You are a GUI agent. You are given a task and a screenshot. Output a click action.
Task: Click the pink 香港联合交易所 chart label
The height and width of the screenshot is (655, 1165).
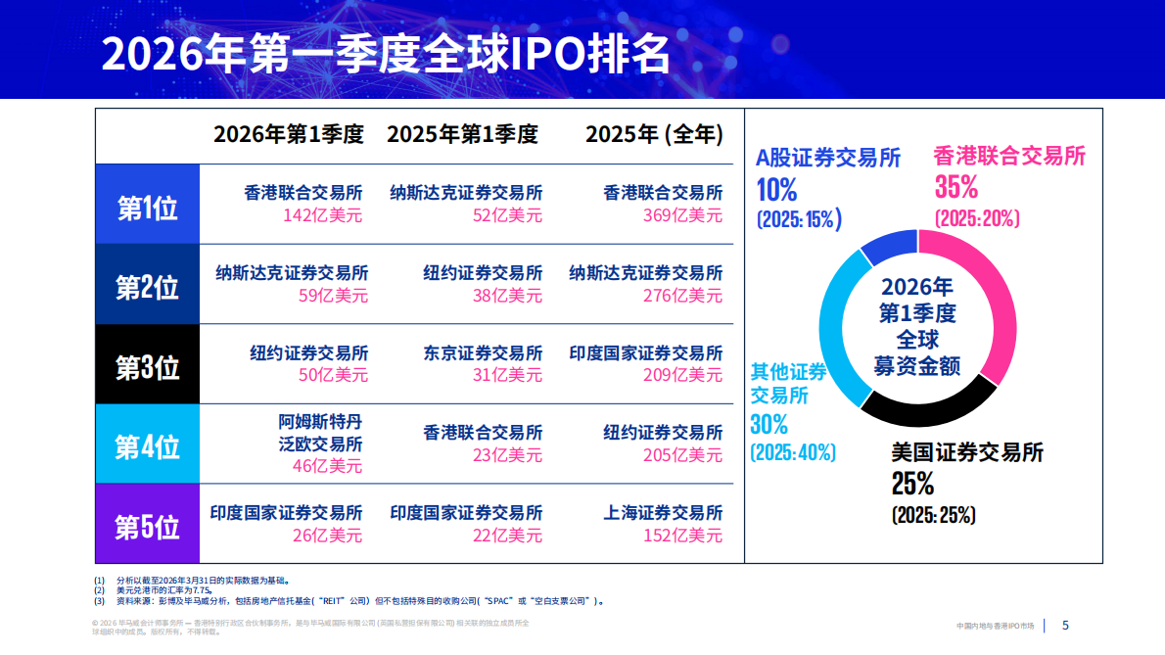(x=1009, y=156)
